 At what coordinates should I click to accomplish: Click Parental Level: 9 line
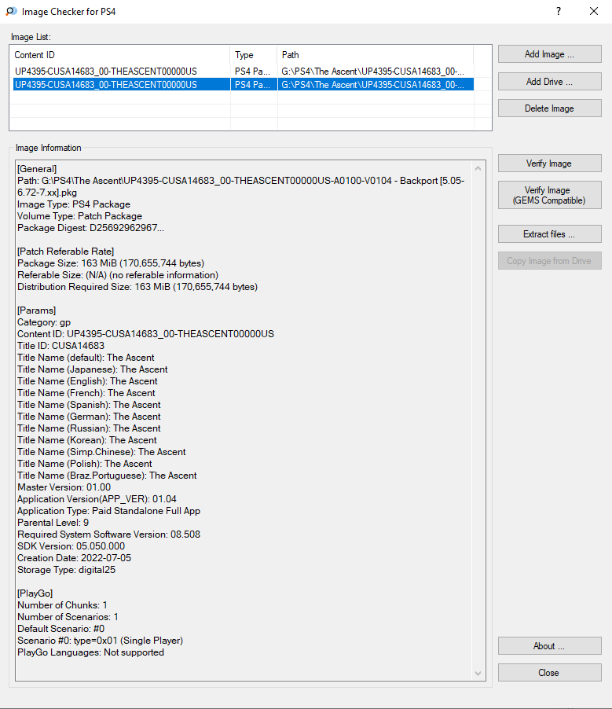tap(53, 523)
